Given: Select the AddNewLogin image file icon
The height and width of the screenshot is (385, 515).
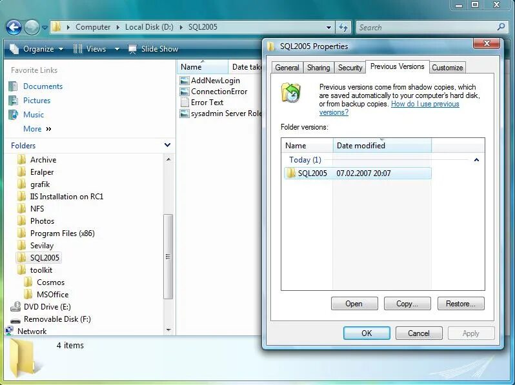Looking at the screenshot, I should click(185, 81).
